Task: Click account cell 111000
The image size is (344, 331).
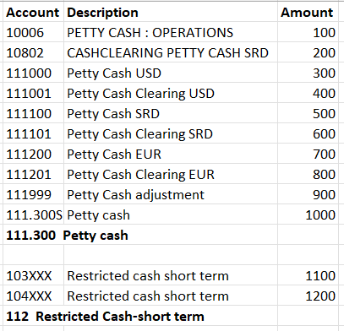Action: pos(34,73)
